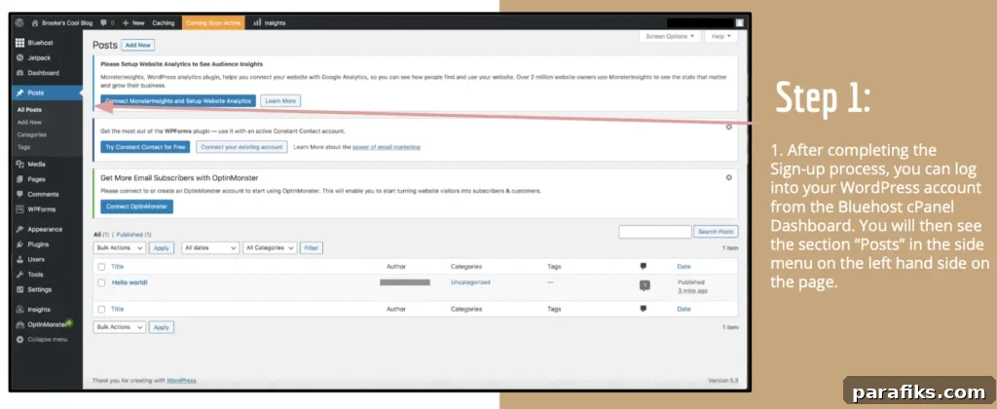Click Connect your existing account button
Image resolution: width=997 pixels, height=409 pixels.
(x=241, y=147)
